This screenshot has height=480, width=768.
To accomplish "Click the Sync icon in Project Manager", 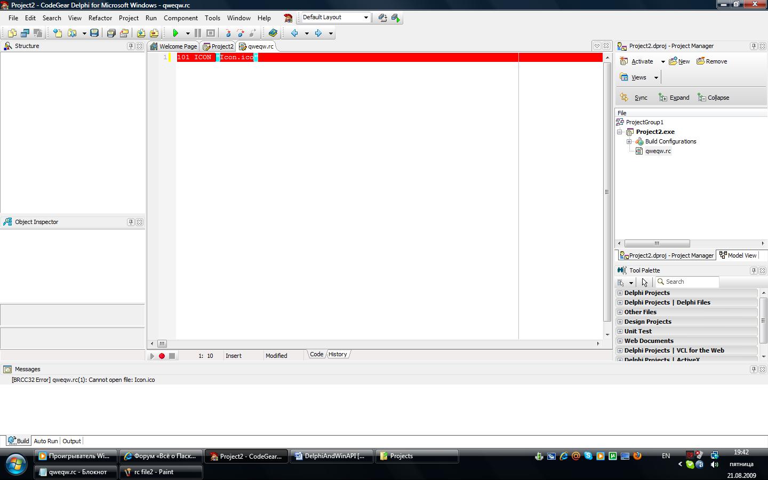I will [634, 98].
